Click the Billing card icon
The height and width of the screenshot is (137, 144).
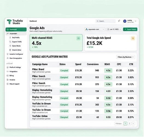point(8,76)
